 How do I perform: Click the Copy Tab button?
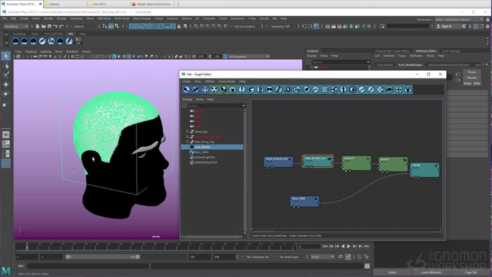[x=470, y=272]
